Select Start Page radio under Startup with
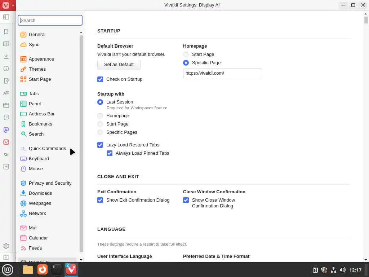Image resolution: width=369 pixels, height=277 pixels. tap(100, 124)
